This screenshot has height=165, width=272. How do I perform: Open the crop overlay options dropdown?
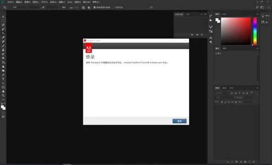pyautogui.click(x=83, y=8)
